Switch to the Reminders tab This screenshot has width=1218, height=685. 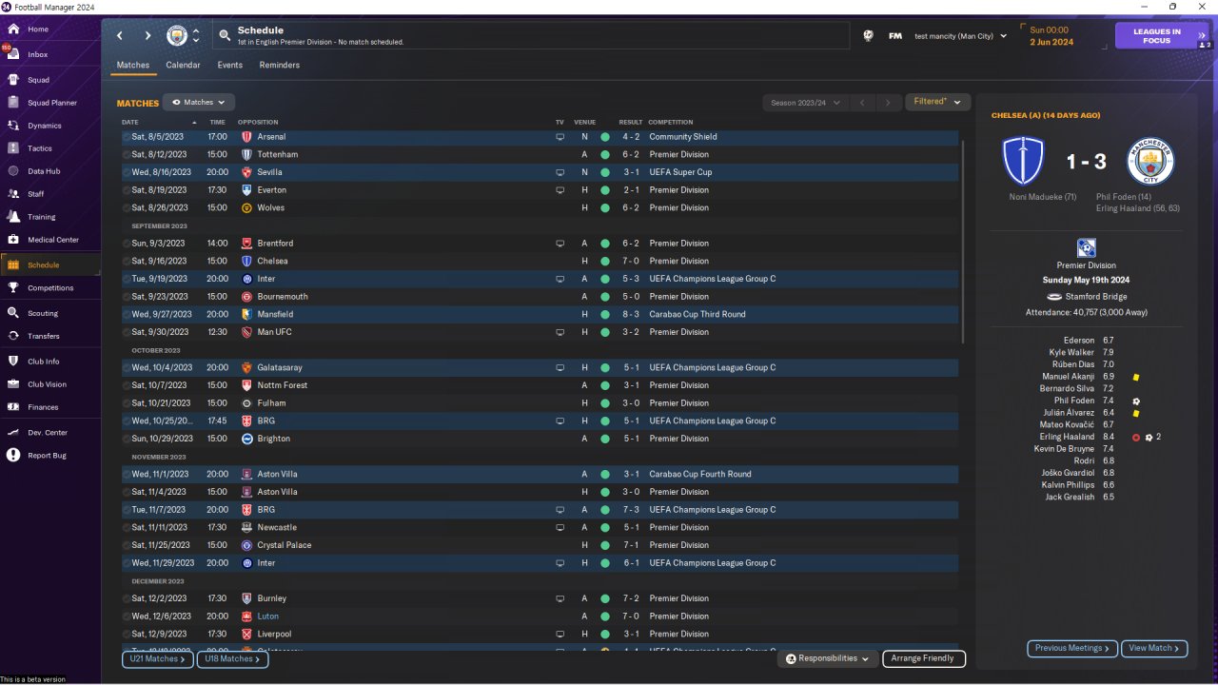click(x=280, y=65)
